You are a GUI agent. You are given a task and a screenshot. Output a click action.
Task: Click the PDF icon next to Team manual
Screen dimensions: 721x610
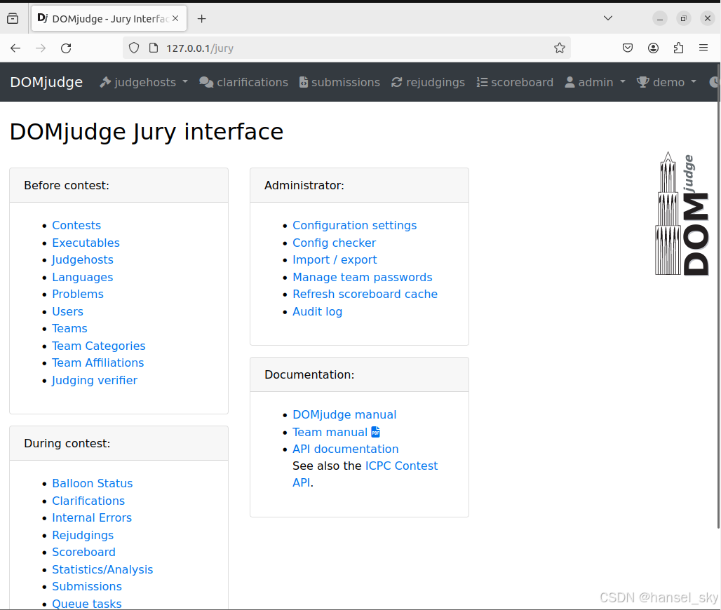[376, 432]
